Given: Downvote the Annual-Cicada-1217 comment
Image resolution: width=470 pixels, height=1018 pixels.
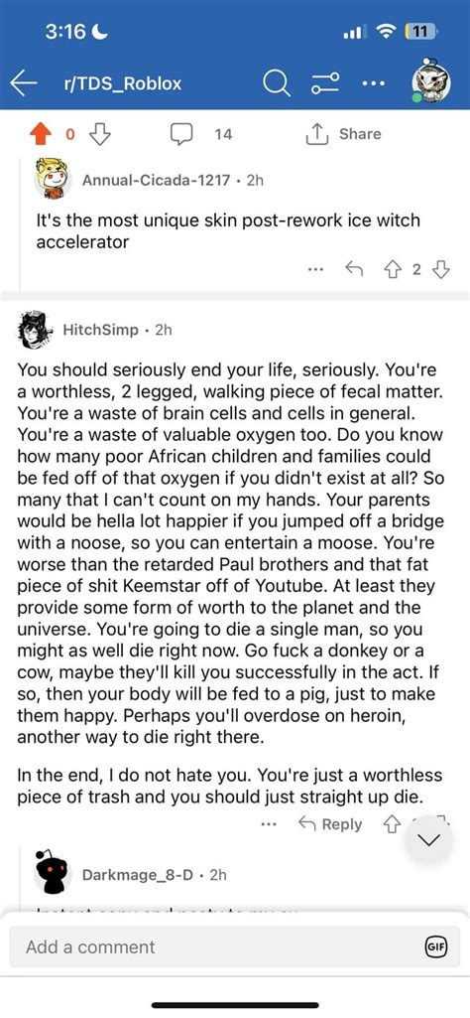Looking at the screenshot, I should click(x=441, y=268).
